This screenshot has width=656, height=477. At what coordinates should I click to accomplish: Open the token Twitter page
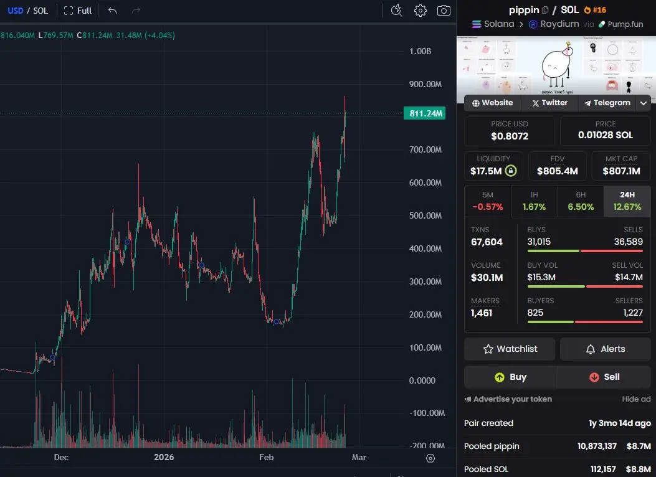tap(549, 103)
